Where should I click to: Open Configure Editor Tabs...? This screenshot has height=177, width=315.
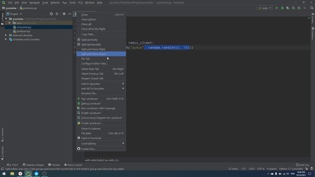[101, 63]
